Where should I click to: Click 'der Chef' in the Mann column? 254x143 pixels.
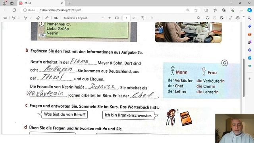175,86
